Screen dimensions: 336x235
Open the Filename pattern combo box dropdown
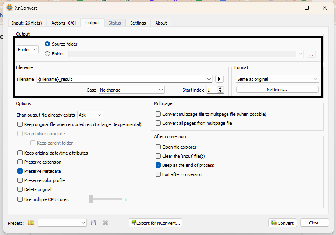click(x=209, y=79)
